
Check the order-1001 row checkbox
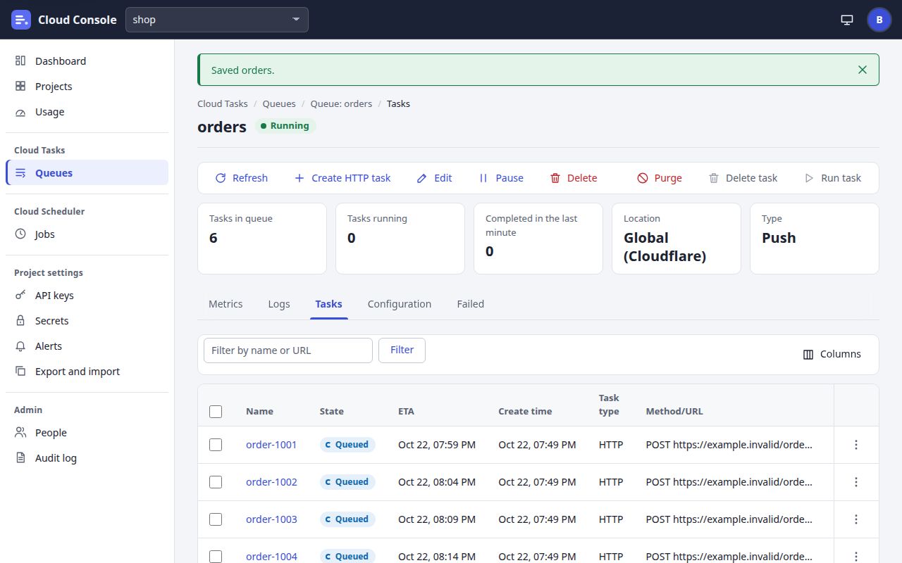(x=216, y=445)
